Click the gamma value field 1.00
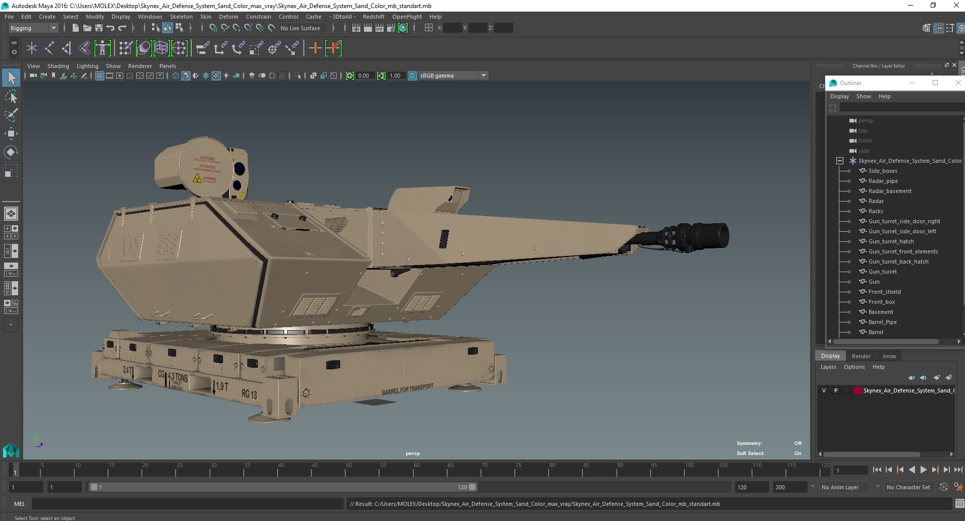Image resolution: width=965 pixels, height=521 pixels. click(395, 76)
